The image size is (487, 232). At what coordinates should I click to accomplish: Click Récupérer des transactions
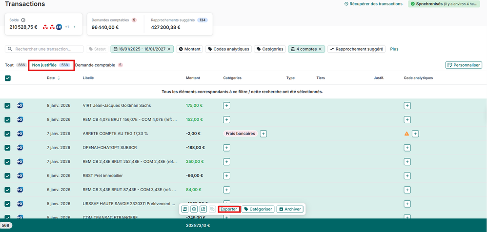[373, 4]
